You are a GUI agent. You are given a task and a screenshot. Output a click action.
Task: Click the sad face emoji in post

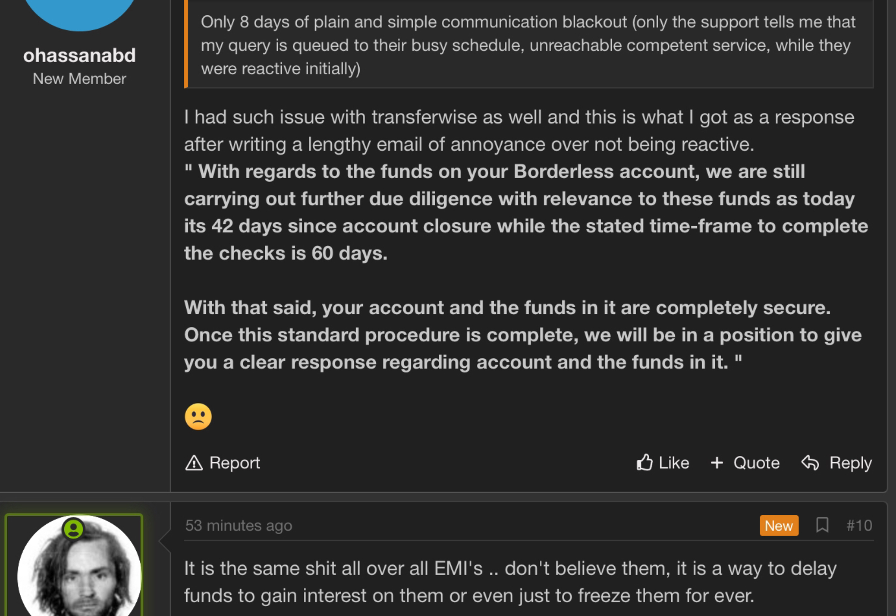pos(198,417)
